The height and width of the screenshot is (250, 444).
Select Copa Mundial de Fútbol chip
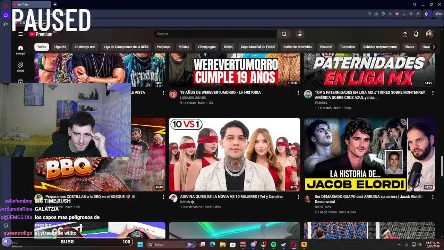pyautogui.click(x=258, y=47)
